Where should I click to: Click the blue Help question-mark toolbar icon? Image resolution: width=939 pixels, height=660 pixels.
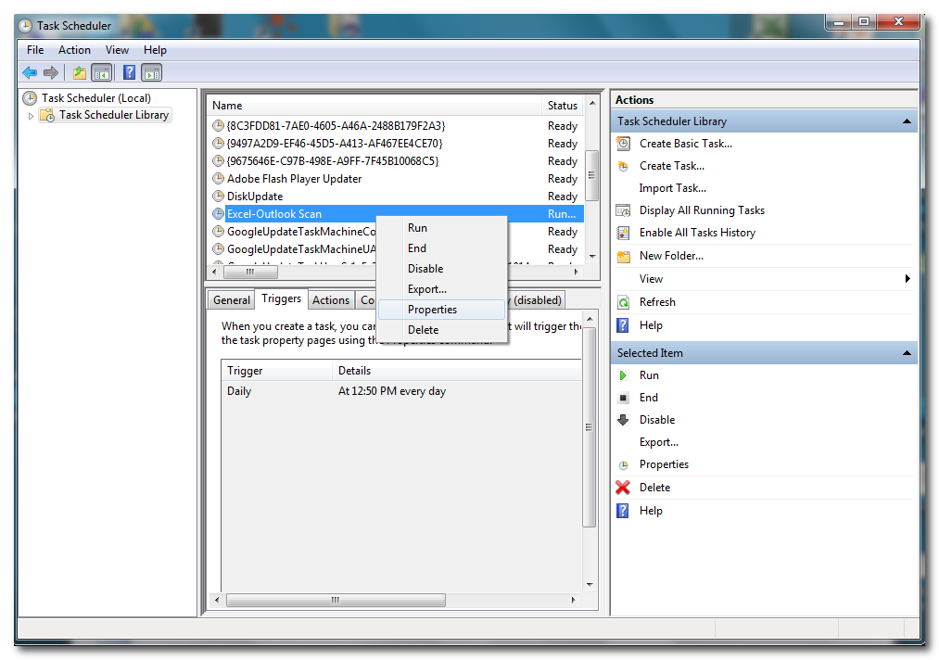coord(130,72)
